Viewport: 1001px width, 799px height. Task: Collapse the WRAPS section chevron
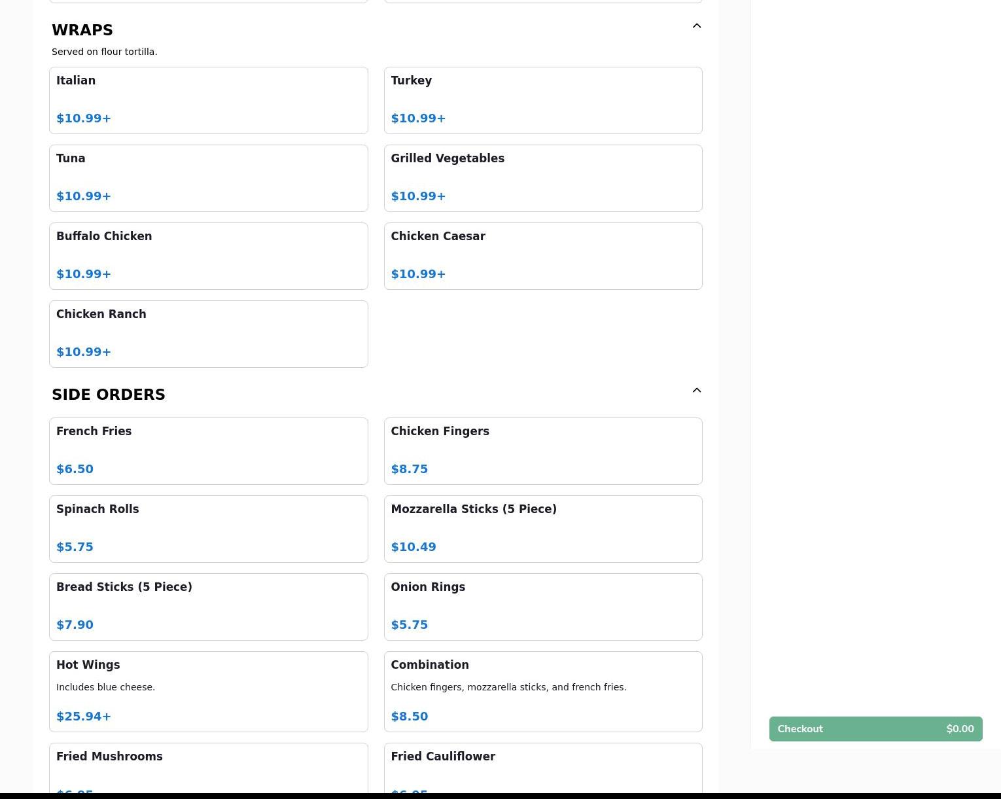[x=696, y=26]
